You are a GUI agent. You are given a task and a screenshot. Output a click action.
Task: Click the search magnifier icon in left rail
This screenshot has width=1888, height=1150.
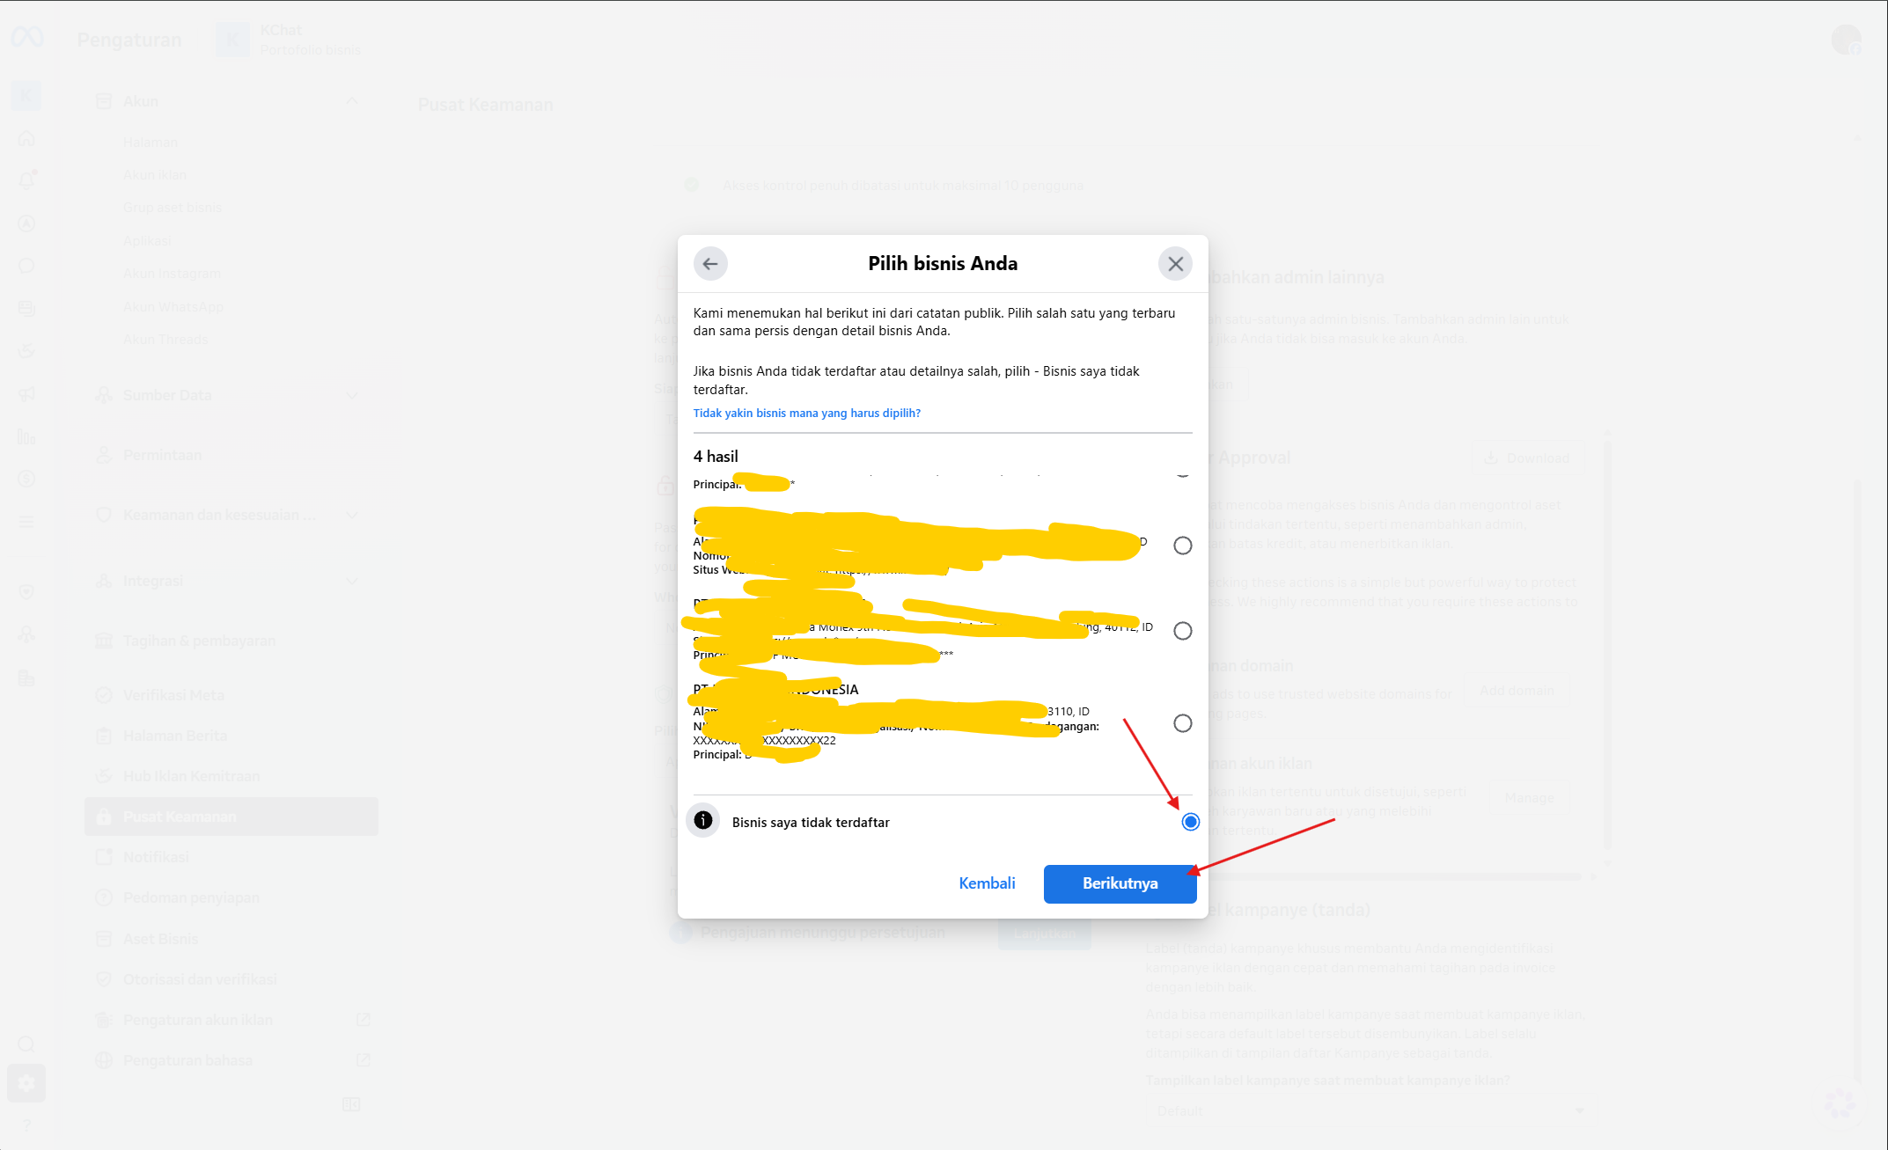26,1044
